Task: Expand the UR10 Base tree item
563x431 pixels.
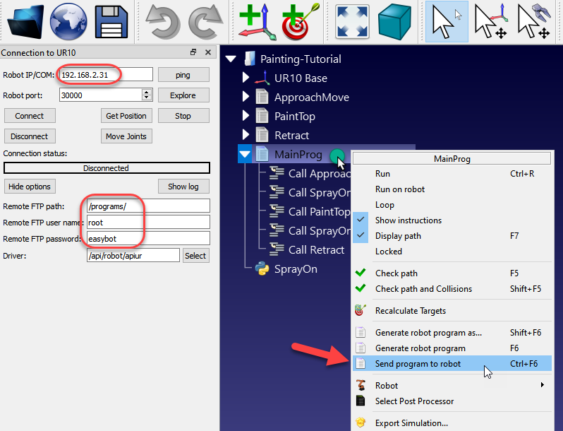Action: [246, 78]
